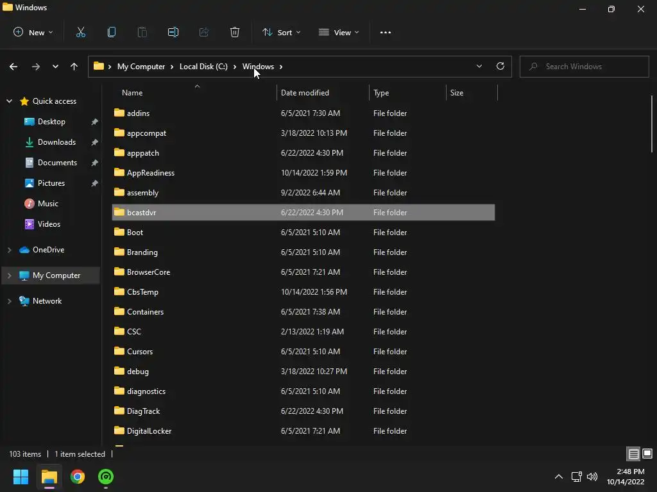657x492 pixels.
Task: Open the green circular app in taskbar
Action: [x=106, y=477]
